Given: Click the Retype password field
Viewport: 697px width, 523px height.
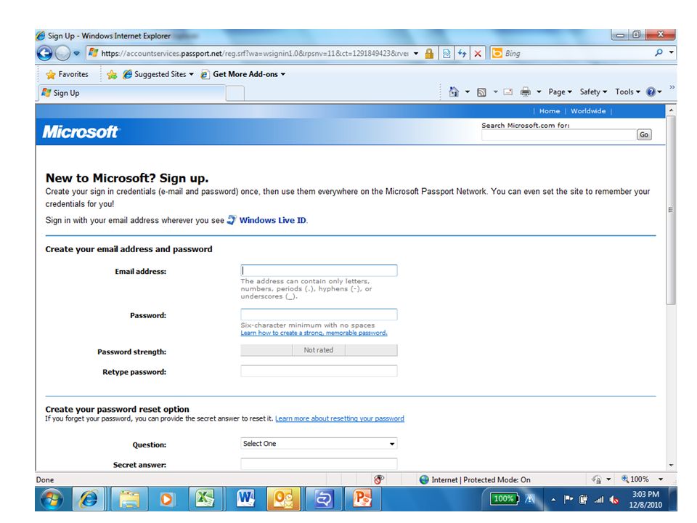Looking at the screenshot, I should [x=319, y=371].
